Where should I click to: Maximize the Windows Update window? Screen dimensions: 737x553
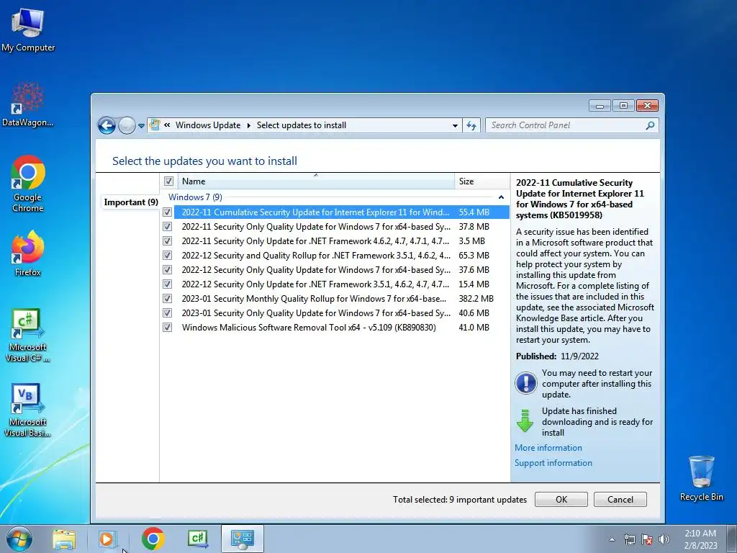click(x=623, y=106)
